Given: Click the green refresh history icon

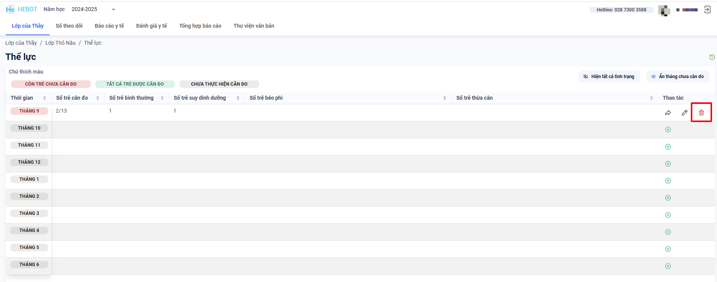Looking at the screenshot, I should [x=712, y=57].
